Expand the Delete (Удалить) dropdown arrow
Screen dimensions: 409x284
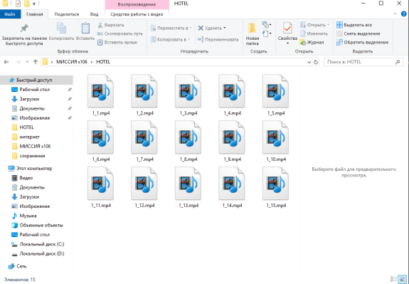[x=225, y=28]
